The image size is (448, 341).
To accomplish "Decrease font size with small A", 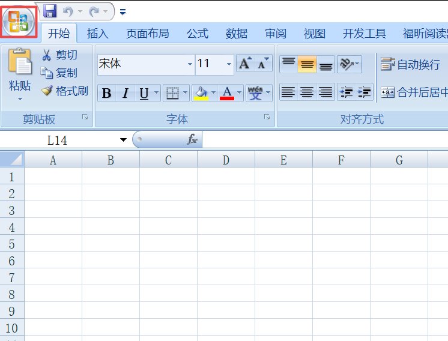I will [x=263, y=64].
